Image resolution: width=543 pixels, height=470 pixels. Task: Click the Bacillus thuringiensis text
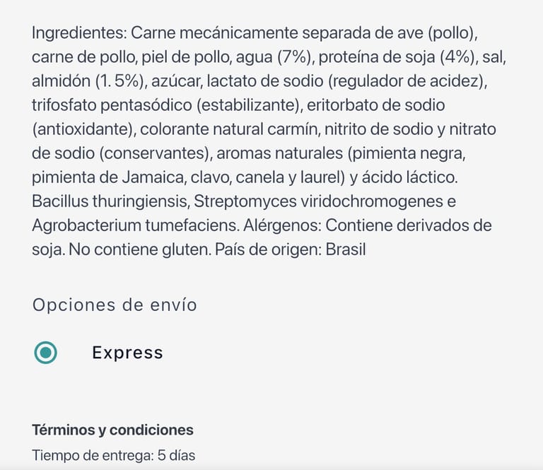pyautogui.click(x=108, y=201)
